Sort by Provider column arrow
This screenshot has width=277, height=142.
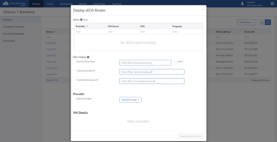(87, 27)
